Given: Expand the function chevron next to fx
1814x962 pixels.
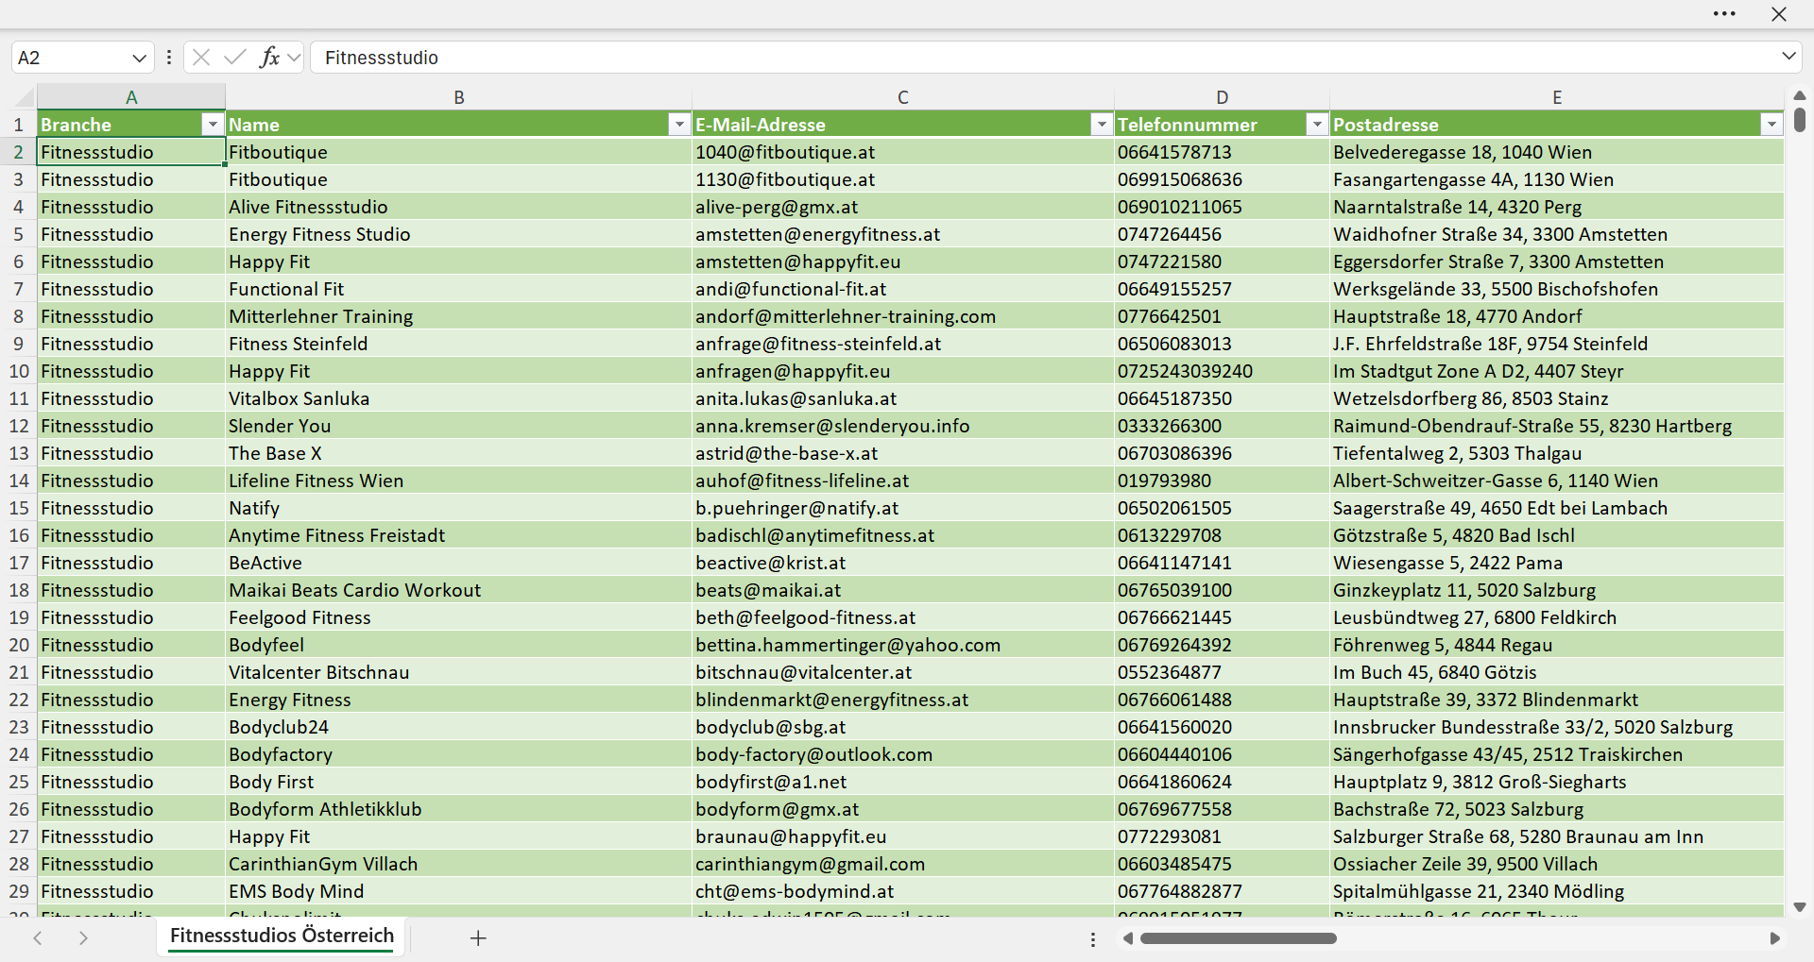Looking at the screenshot, I should pos(294,58).
